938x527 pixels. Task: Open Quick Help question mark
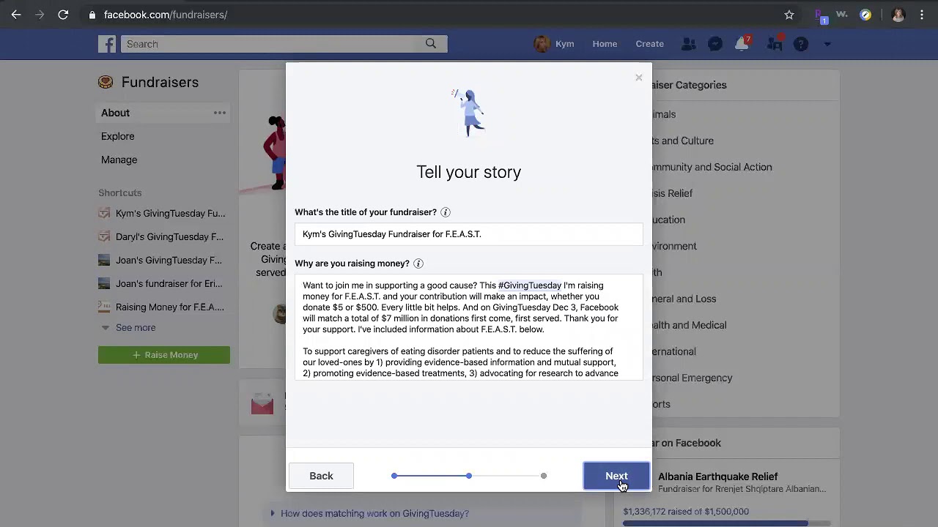pos(801,44)
